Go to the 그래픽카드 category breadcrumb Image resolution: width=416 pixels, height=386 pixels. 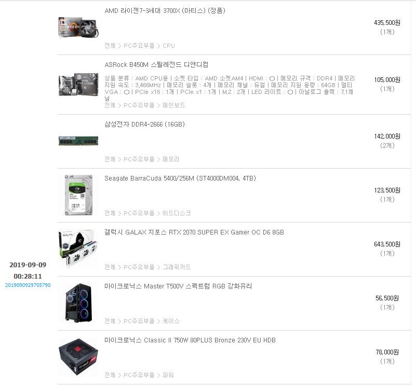tap(177, 267)
